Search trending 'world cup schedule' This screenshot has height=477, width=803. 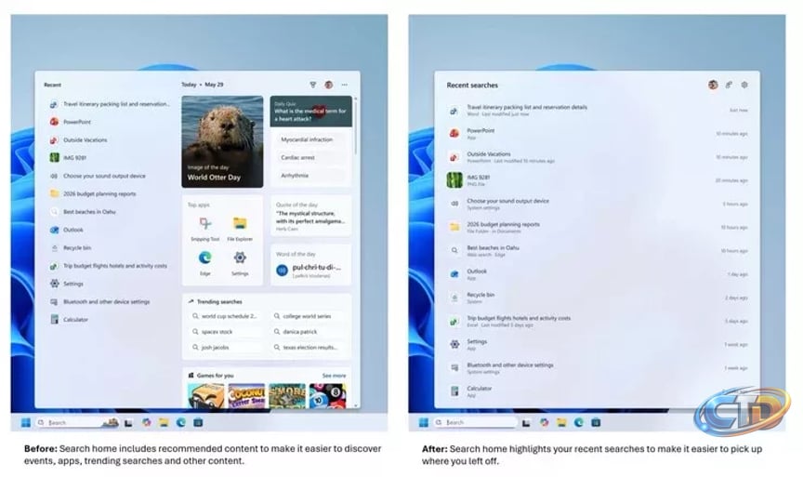(224, 316)
